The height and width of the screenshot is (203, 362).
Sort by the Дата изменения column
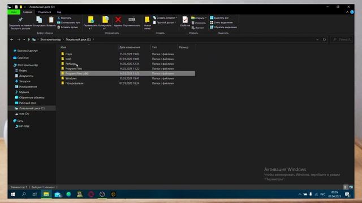pyautogui.click(x=130, y=47)
